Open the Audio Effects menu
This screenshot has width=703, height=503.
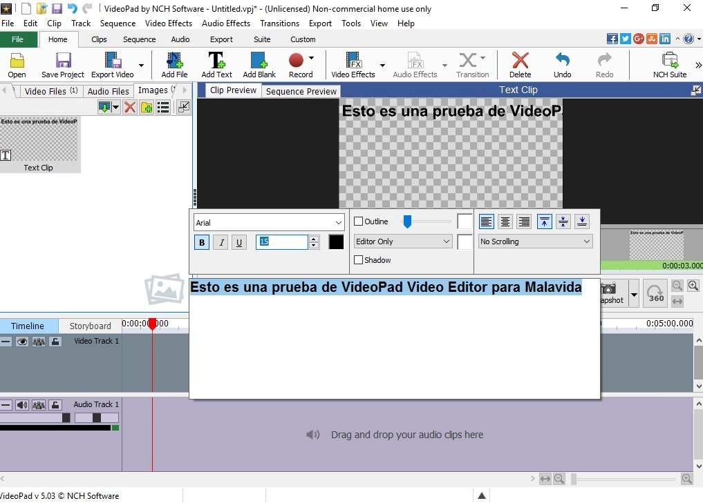226,23
